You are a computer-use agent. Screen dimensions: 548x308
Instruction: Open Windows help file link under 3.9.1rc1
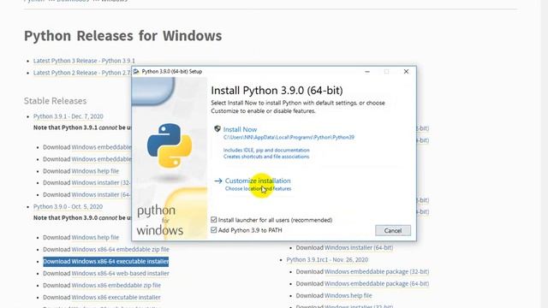click(x=348, y=295)
